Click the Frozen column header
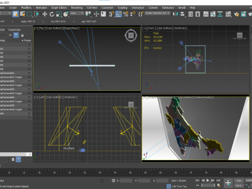This screenshot has height=189, width=252. 27,40
